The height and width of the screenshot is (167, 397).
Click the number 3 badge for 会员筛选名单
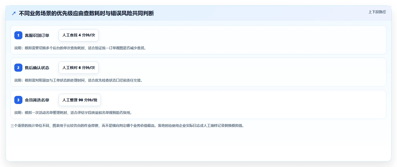tap(18, 100)
